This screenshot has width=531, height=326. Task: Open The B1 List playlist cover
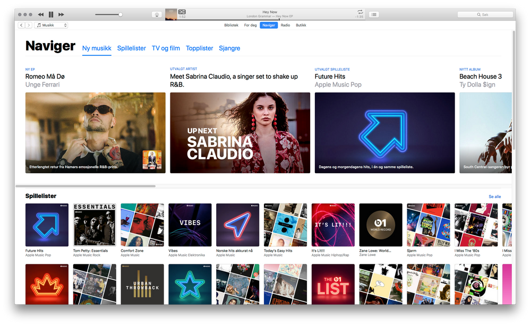point(333,284)
